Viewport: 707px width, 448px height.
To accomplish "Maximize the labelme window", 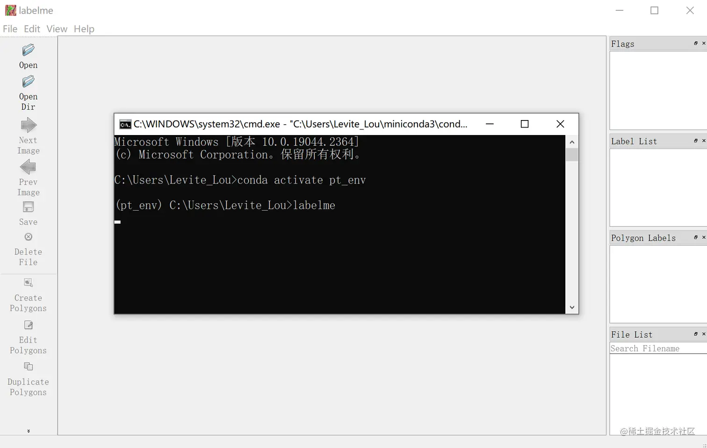I will click(x=655, y=10).
